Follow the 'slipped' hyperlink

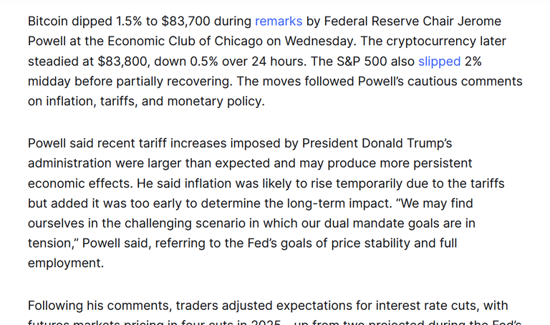click(439, 62)
